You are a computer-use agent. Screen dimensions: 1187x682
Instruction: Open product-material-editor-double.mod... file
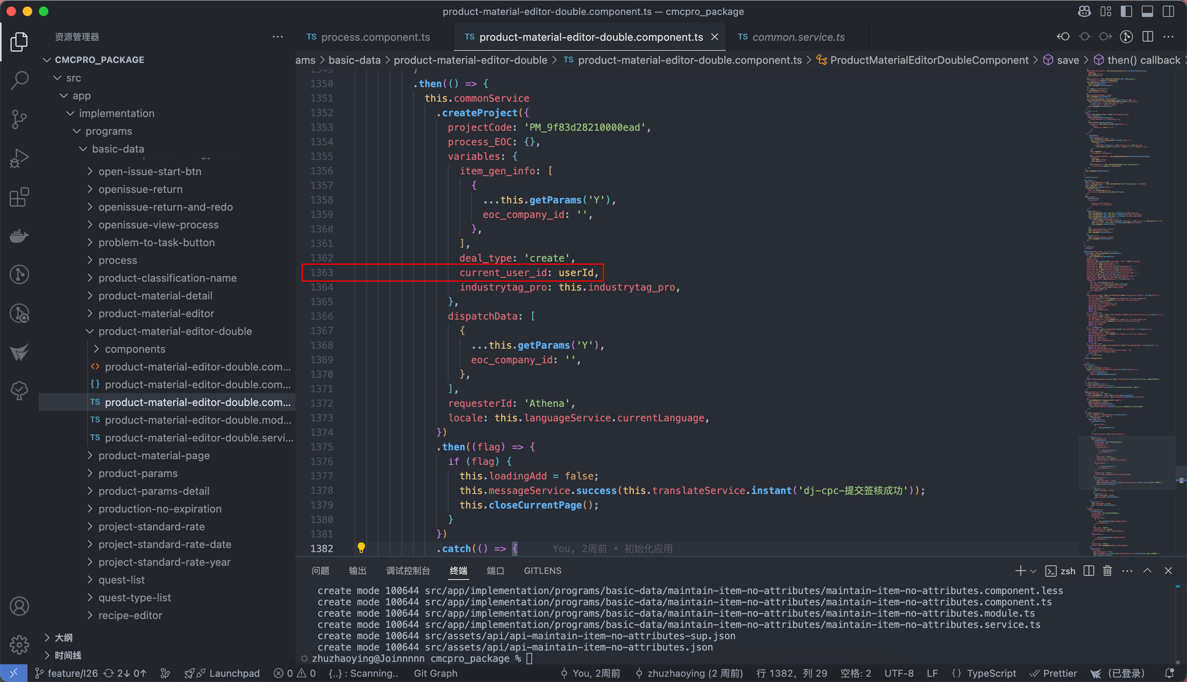coord(198,420)
